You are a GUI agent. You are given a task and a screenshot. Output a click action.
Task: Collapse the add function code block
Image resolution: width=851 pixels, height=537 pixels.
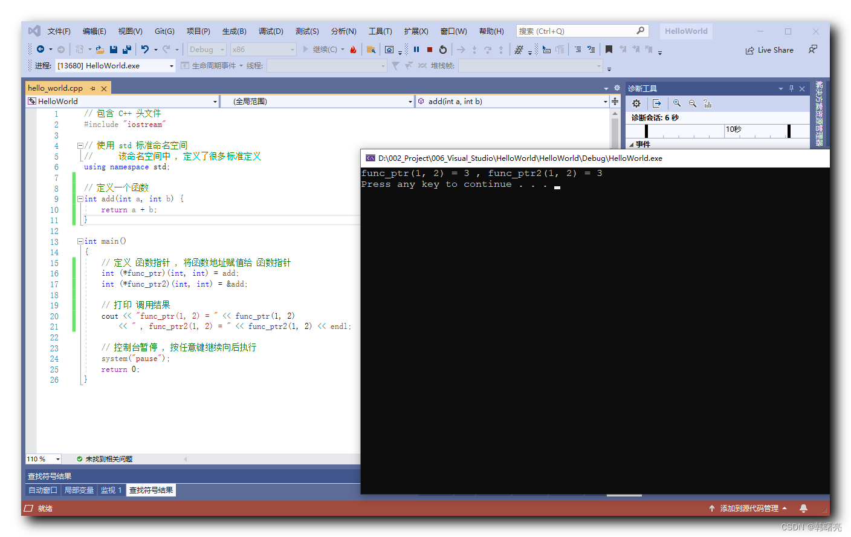tap(80, 199)
